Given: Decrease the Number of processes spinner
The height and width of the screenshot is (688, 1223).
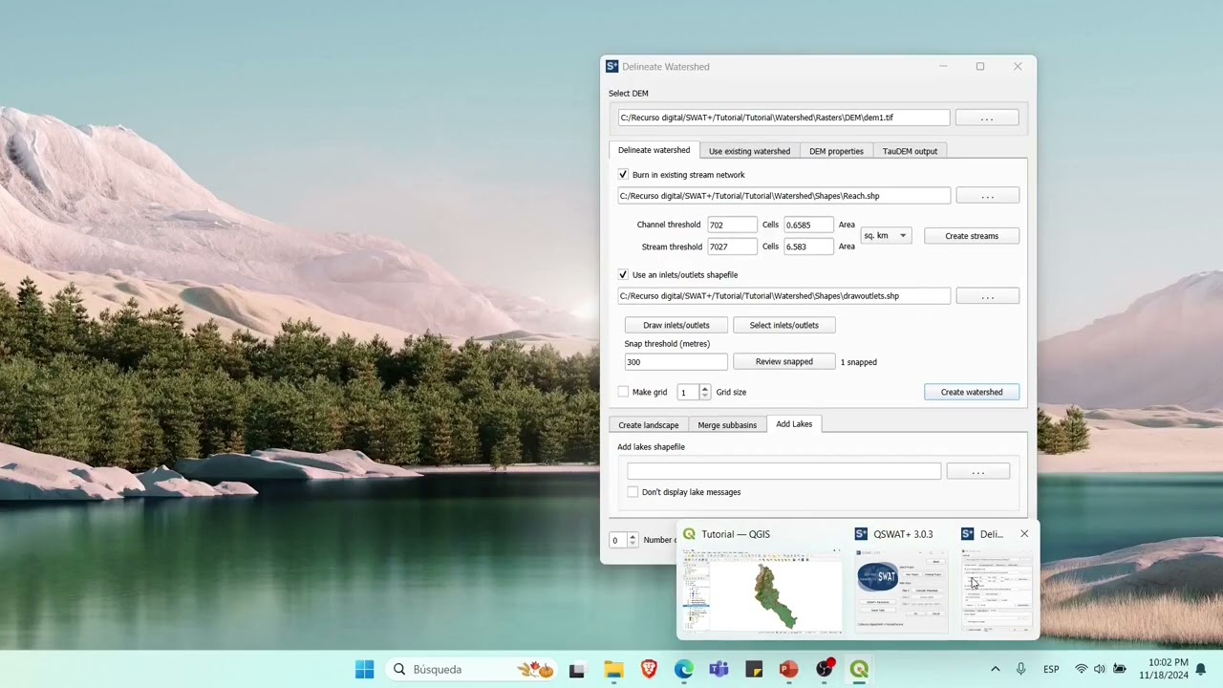Looking at the screenshot, I should point(633,544).
